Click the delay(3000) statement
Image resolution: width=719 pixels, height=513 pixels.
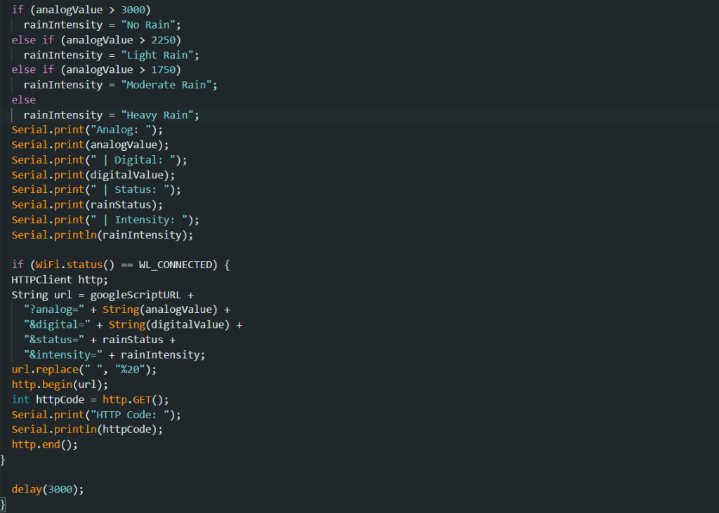47,489
